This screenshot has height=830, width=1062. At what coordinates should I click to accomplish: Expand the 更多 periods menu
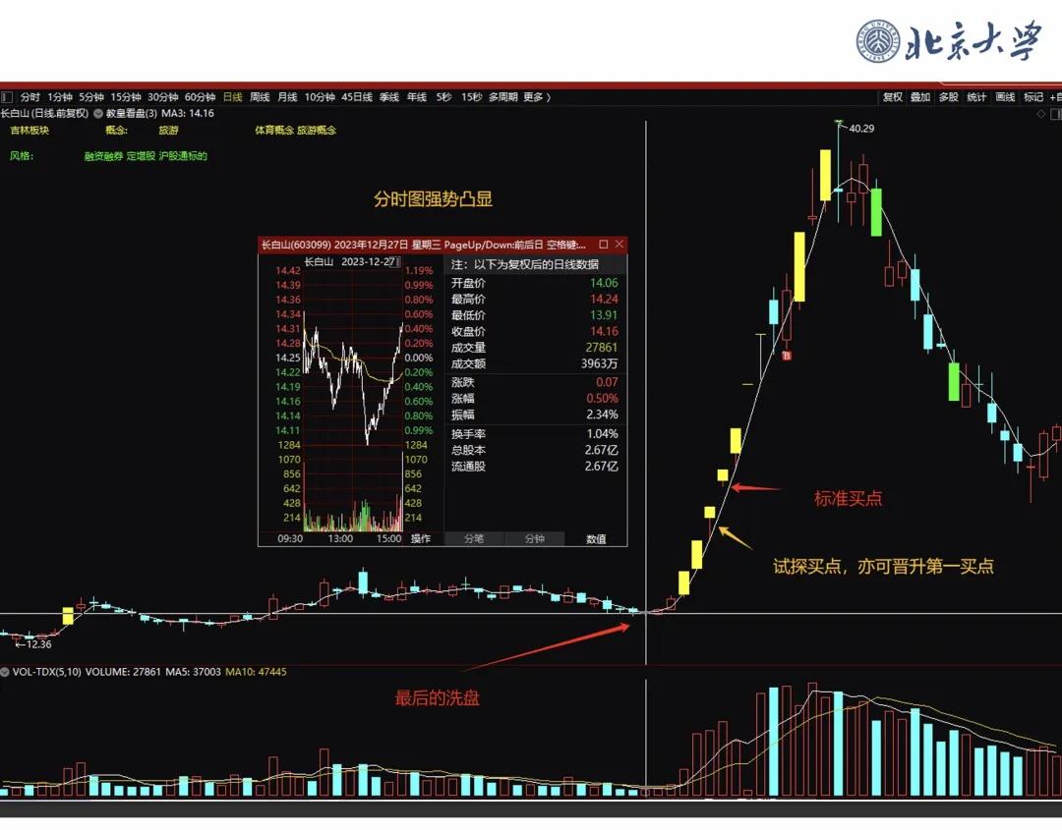[537, 97]
